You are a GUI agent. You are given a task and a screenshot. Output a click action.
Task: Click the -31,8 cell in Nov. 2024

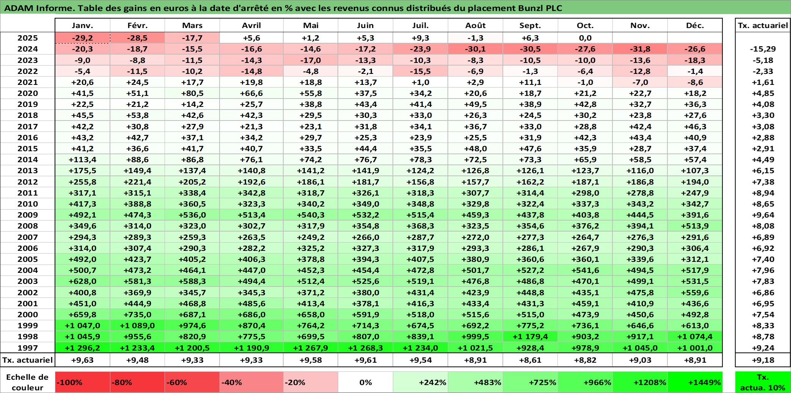640,49
